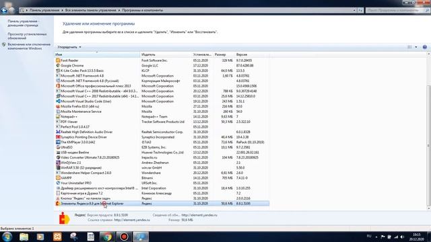Select the USB-модем Beeline row

162,153
